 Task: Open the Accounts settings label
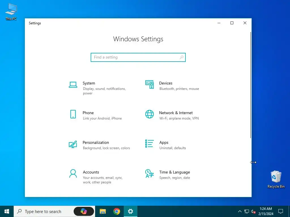pyautogui.click(x=91, y=172)
